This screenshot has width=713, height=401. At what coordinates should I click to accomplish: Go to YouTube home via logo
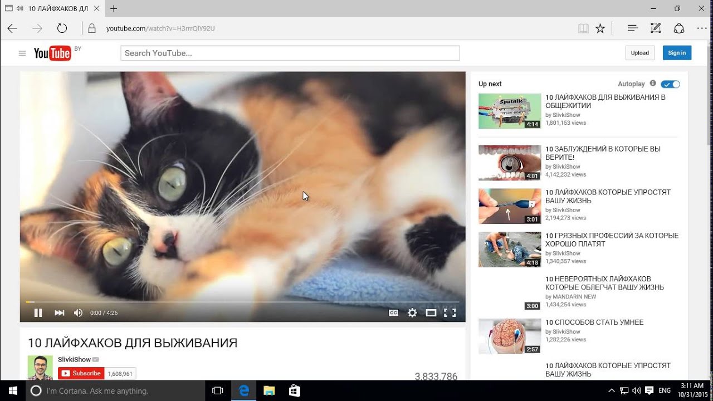[x=52, y=53]
